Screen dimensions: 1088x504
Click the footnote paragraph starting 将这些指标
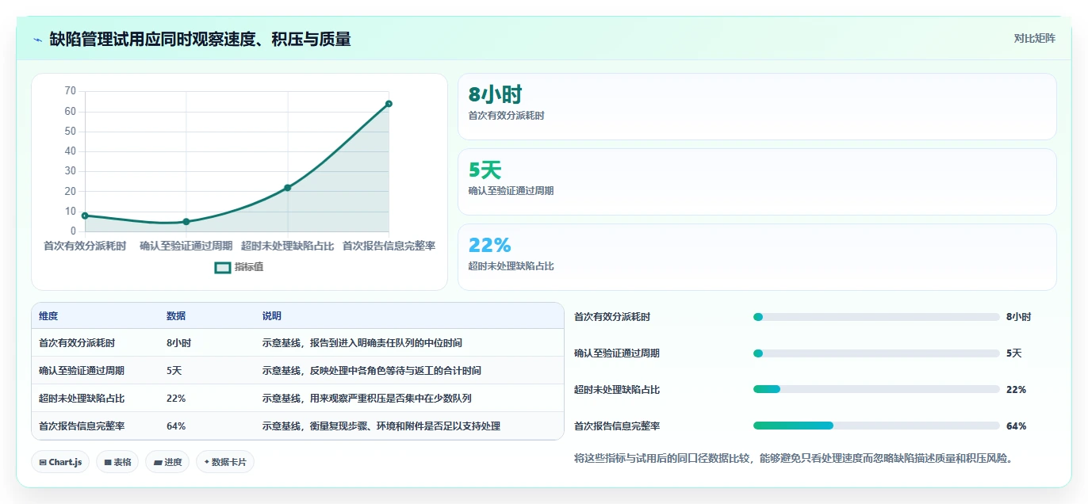coord(794,458)
